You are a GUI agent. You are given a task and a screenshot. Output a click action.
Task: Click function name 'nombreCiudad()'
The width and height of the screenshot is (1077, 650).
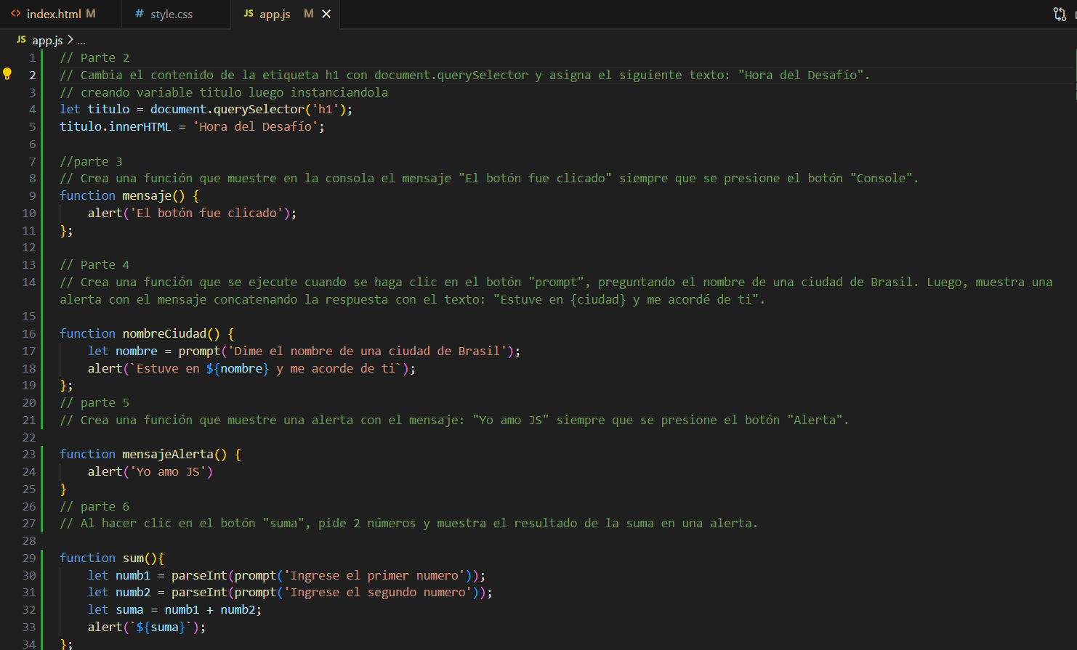tap(171, 333)
